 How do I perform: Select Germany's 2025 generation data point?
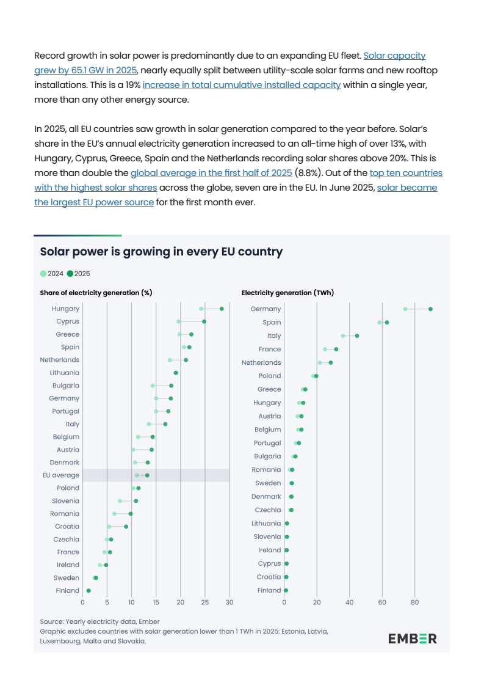tap(430, 309)
